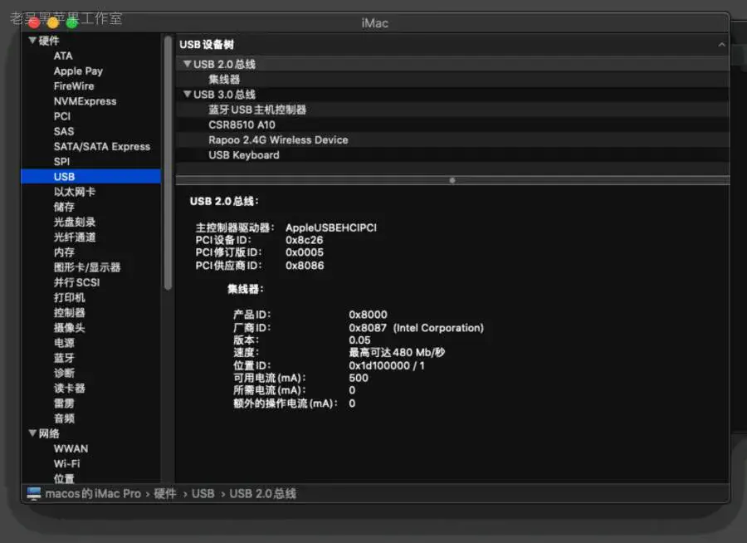747x543 pixels.
Task: Select 蓝牙 USB 主机控制器 device row
Action: (x=452, y=110)
